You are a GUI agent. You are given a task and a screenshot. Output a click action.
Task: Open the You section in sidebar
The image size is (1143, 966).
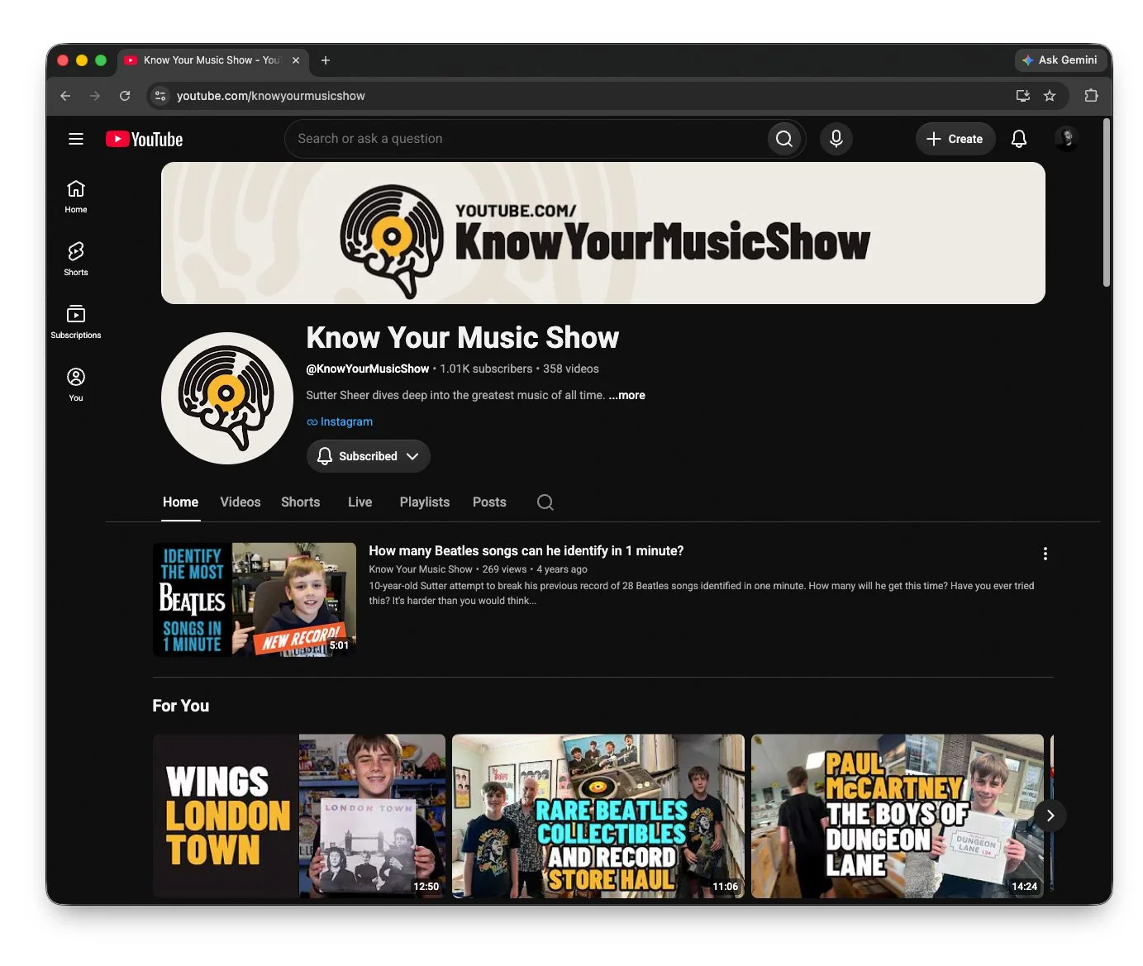click(x=76, y=385)
